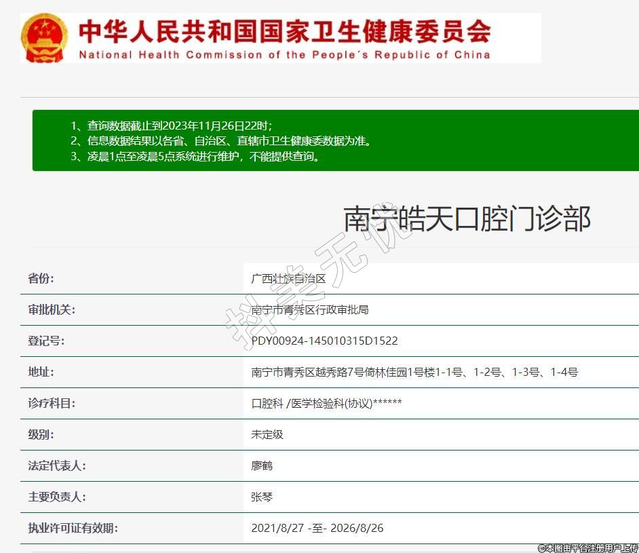Screen dimensions: 639x553
Task: Click the legal representative name 廖鹤
Action: [262, 465]
